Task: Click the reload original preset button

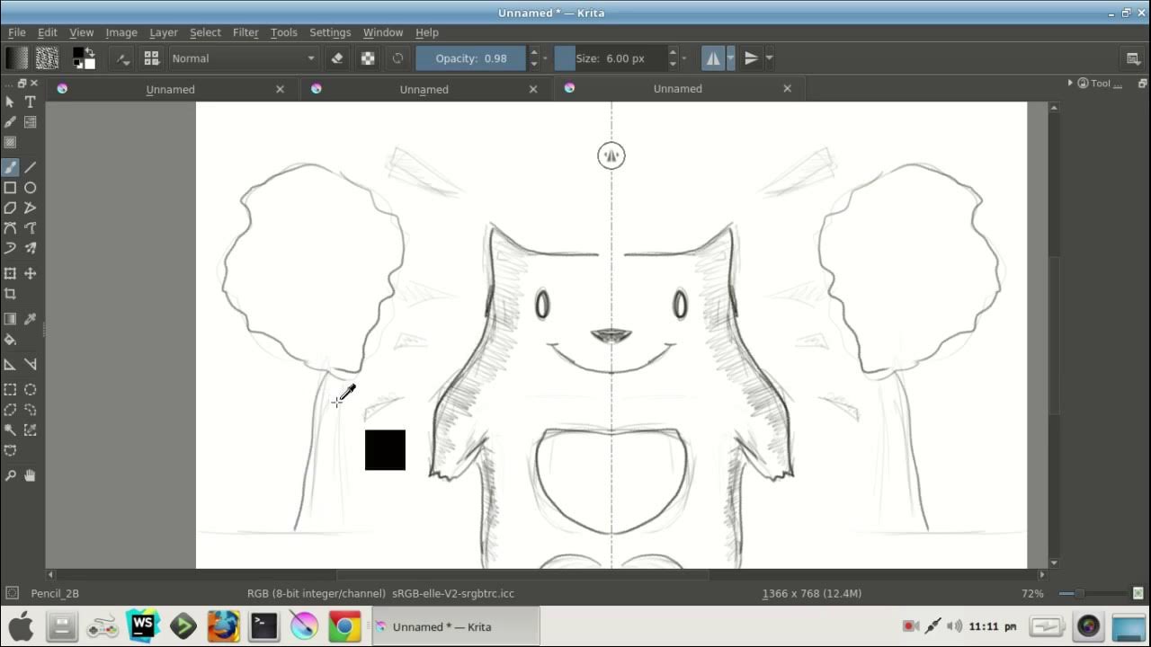Action: click(x=397, y=58)
